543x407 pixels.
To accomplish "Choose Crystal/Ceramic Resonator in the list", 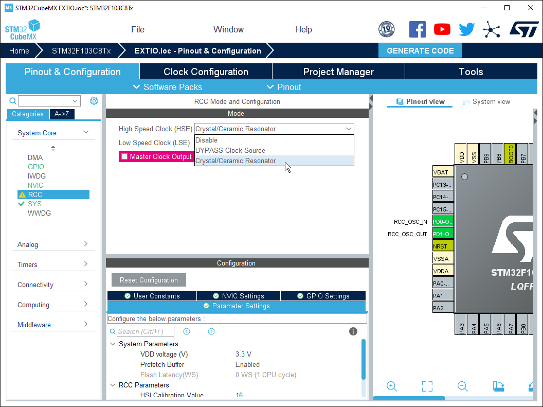I will (x=274, y=161).
